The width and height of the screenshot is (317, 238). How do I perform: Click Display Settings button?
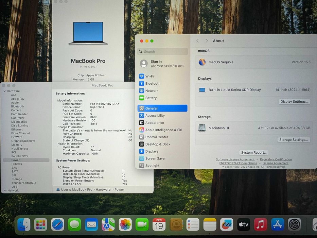(294, 102)
